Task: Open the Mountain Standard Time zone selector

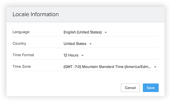Action: tap(107, 67)
